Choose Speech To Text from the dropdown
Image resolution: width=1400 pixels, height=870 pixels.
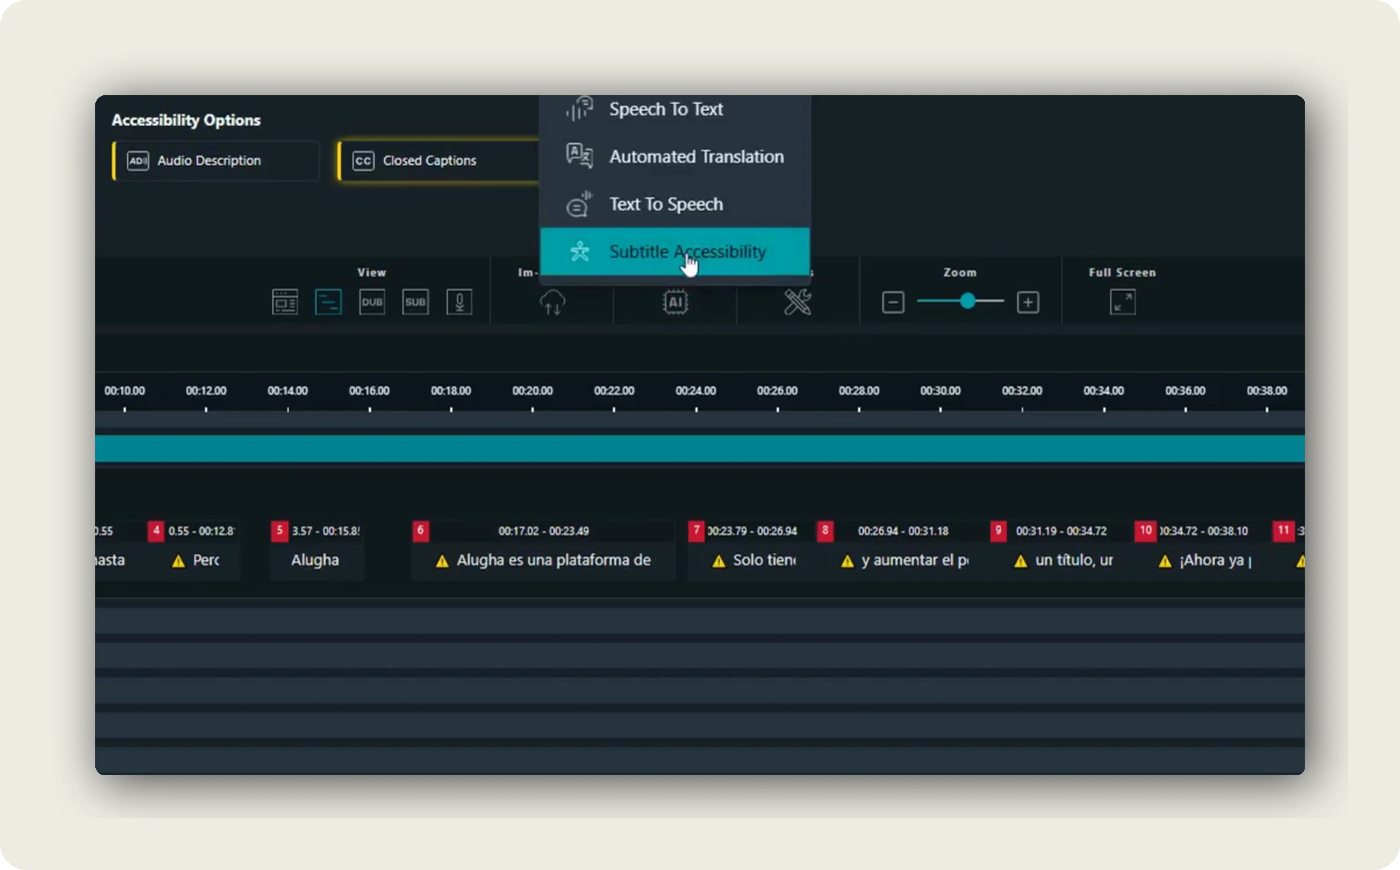665,109
